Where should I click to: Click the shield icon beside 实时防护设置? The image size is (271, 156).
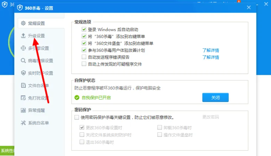tap(23, 73)
